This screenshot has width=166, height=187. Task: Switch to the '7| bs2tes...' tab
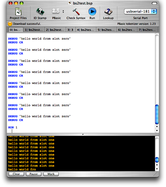point(147,30)
